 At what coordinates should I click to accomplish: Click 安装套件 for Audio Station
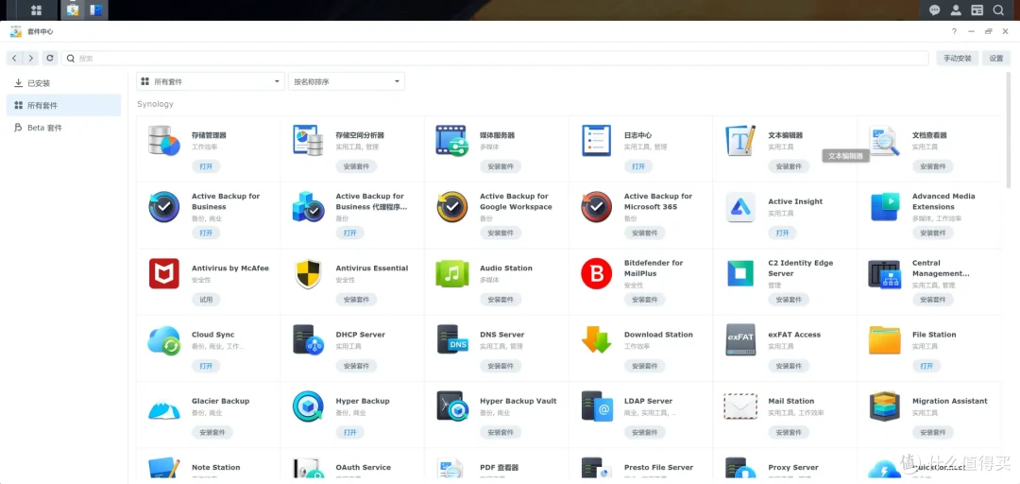[501, 300]
